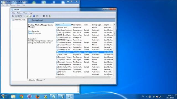The height and width of the screenshot is (99, 177).
Task: Click the services list scroll-down arrow
Action: (x=114, y=75)
